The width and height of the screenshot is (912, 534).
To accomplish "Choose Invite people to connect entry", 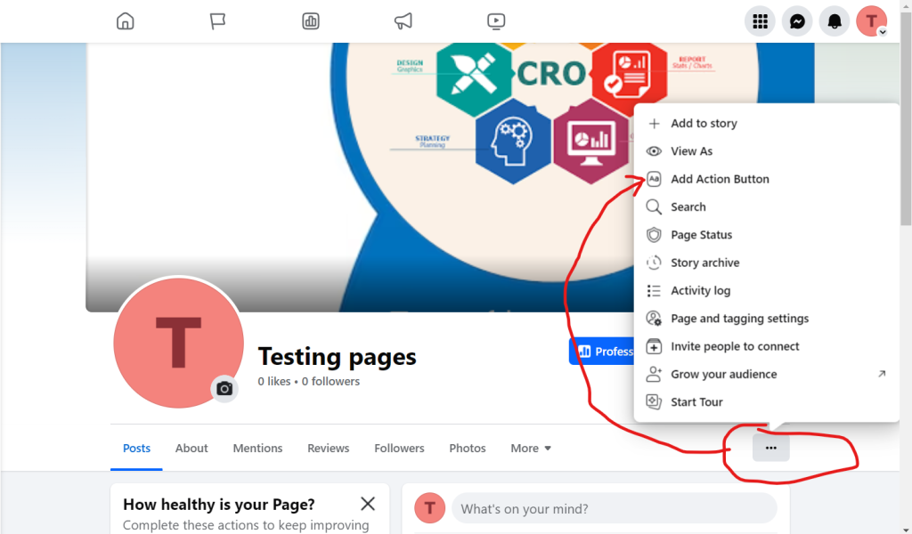I will tap(767, 346).
